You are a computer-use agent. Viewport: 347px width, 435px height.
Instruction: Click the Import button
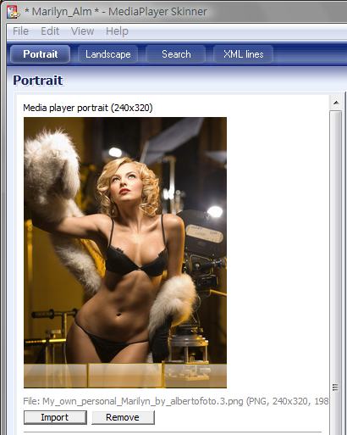pyautogui.click(x=55, y=417)
